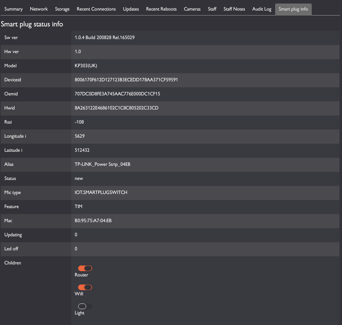Click the MAC address B0:95:75:A7:04:EB

(x=93, y=221)
